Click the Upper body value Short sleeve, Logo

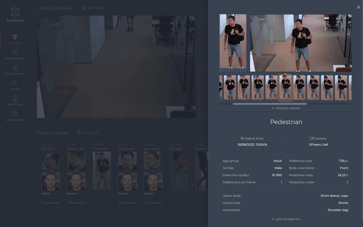click(334, 196)
